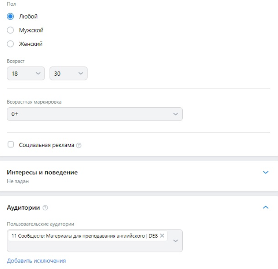Image resolution: width=278 pixels, height=269 pixels.
Task: Click the Интересы и поведение heading
Action: 42,172
